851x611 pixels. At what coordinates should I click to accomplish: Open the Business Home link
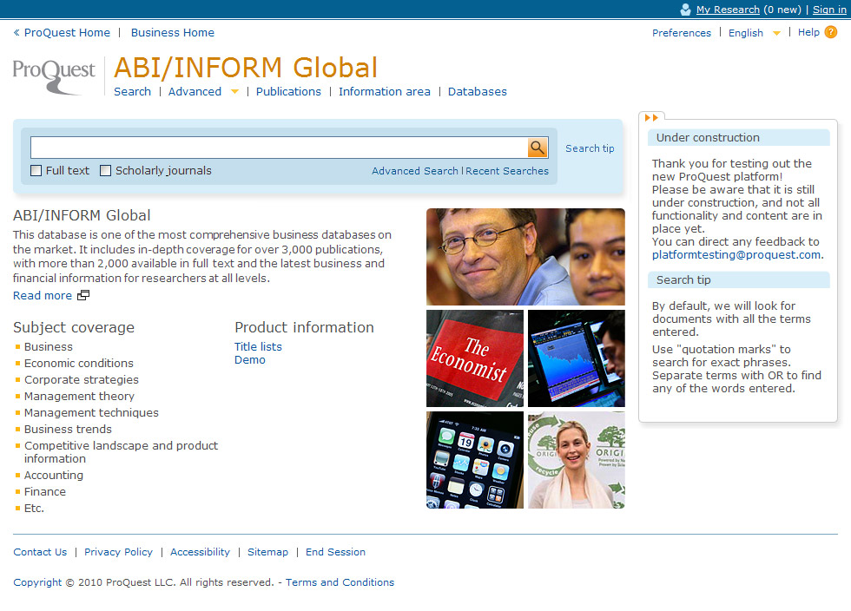[x=173, y=33]
